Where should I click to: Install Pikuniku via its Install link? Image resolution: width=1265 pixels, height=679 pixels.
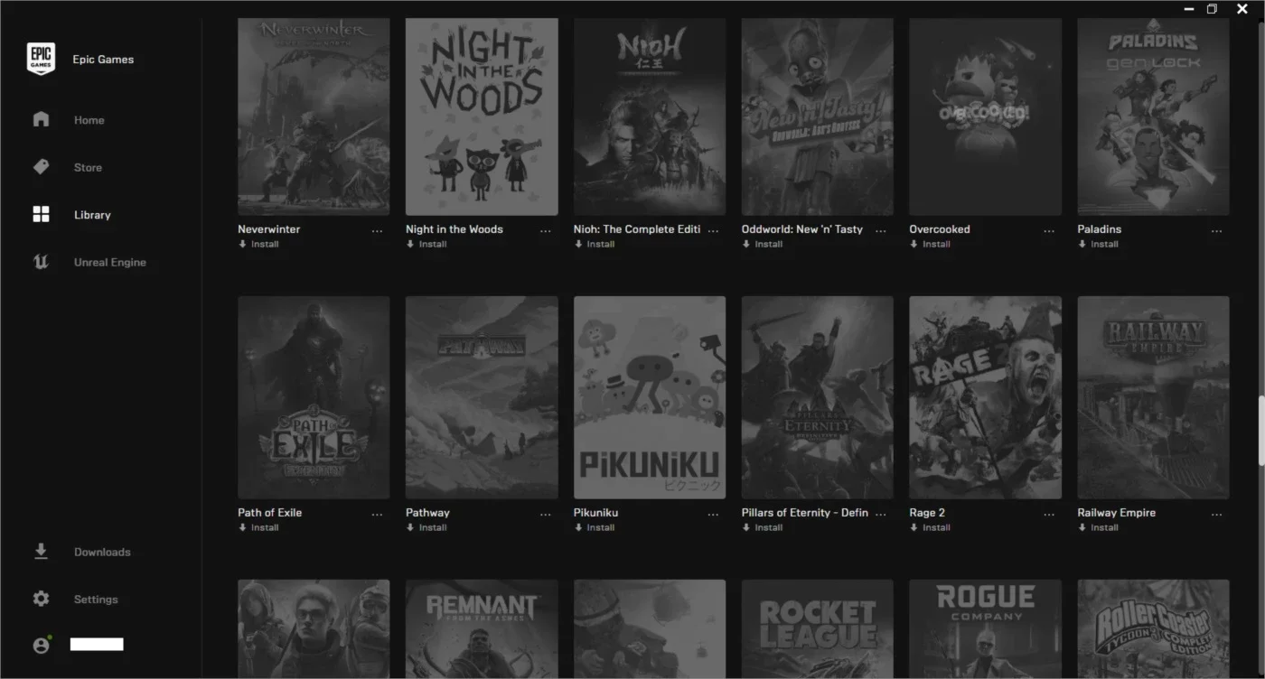click(601, 527)
